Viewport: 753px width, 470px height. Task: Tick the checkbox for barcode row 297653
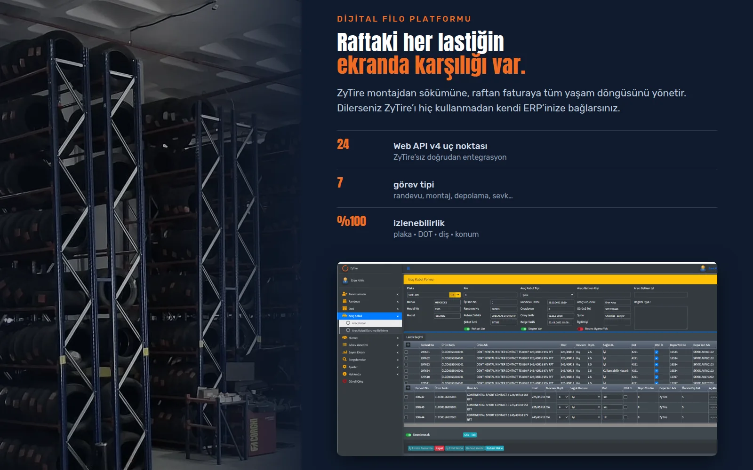point(406,364)
